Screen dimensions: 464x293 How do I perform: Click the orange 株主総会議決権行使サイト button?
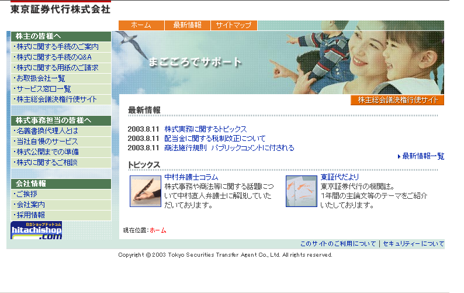click(397, 100)
